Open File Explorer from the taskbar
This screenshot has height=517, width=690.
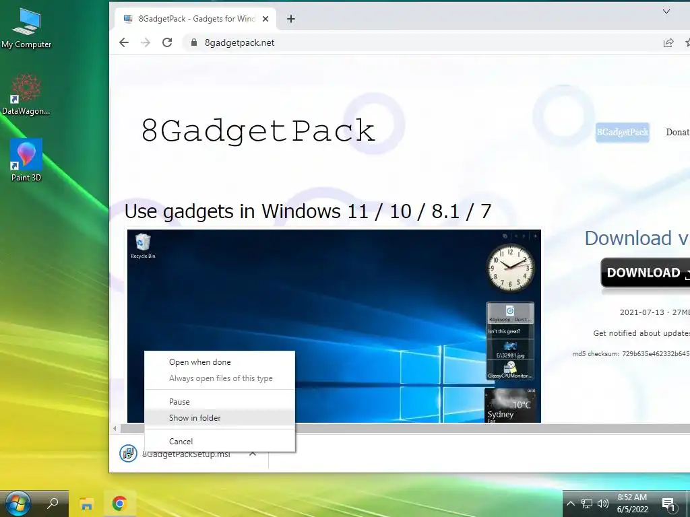click(87, 504)
